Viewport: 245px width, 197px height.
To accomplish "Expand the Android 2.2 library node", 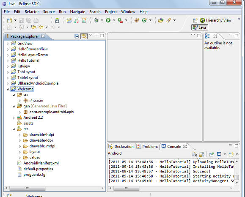I will (x=14, y=118).
